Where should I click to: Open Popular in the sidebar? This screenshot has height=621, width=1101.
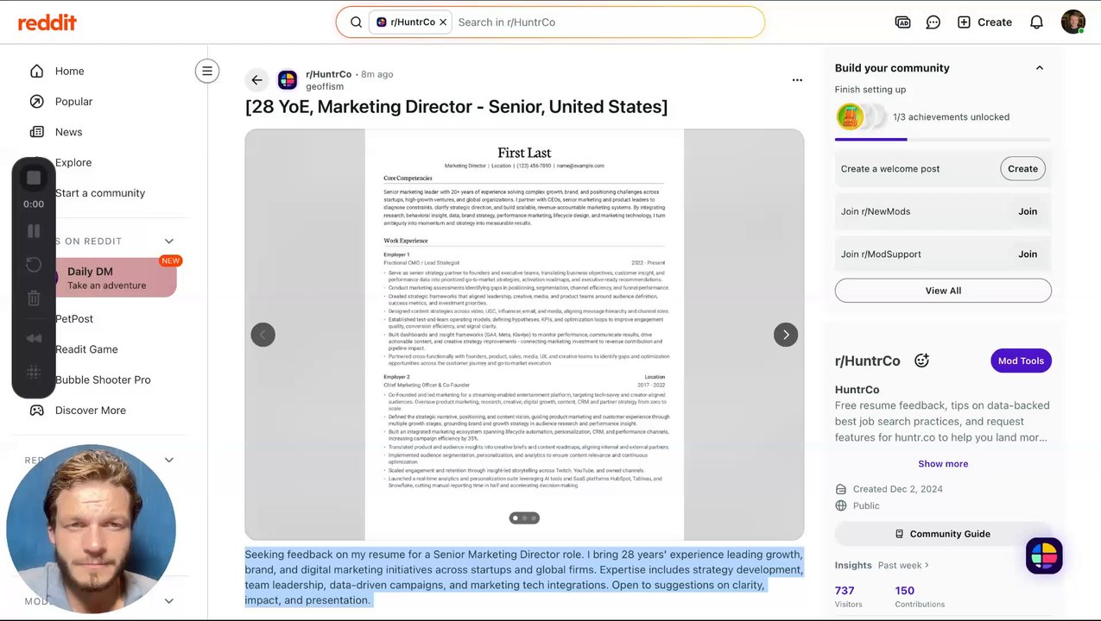point(73,102)
